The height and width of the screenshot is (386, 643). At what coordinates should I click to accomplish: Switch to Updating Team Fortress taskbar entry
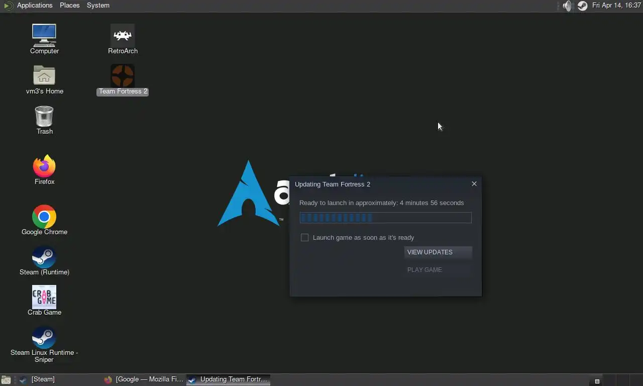click(x=228, y=379)
